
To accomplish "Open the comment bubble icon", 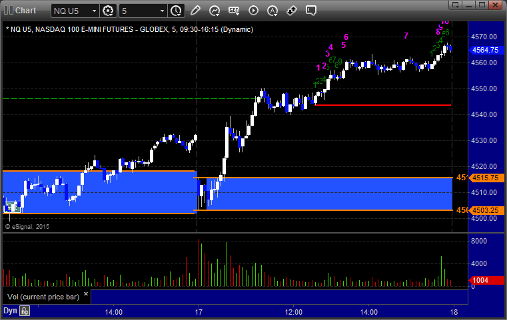I will [x=311, y=11].
